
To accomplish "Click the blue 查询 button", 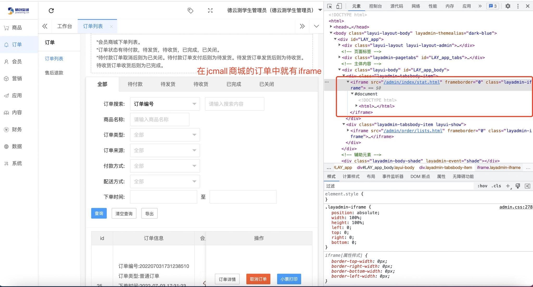I will (x=99, y=213).
